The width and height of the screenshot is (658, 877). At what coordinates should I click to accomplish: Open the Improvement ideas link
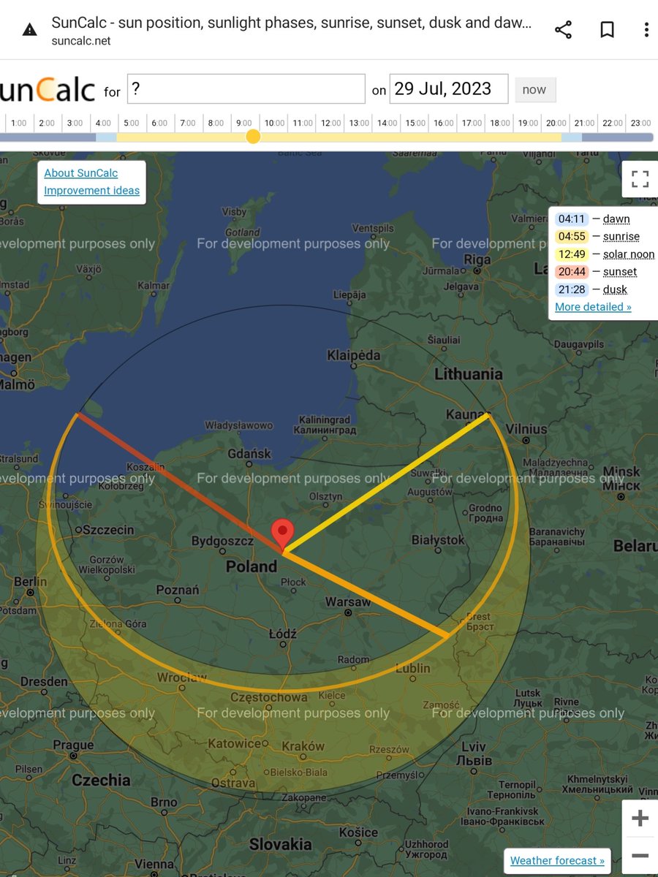click(x=91, y=191)
